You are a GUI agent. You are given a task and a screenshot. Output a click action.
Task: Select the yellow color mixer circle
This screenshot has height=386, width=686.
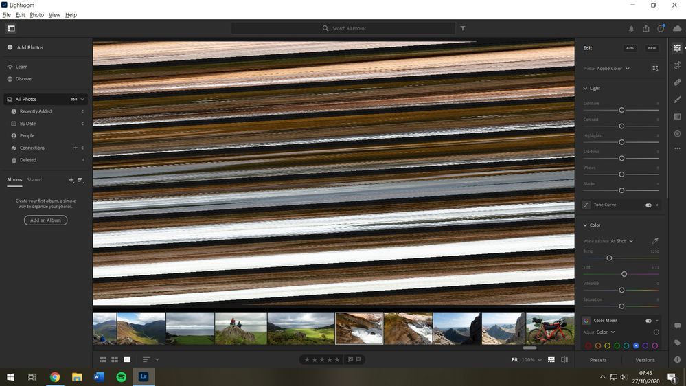pyautogui.click(x=607, y=345)
